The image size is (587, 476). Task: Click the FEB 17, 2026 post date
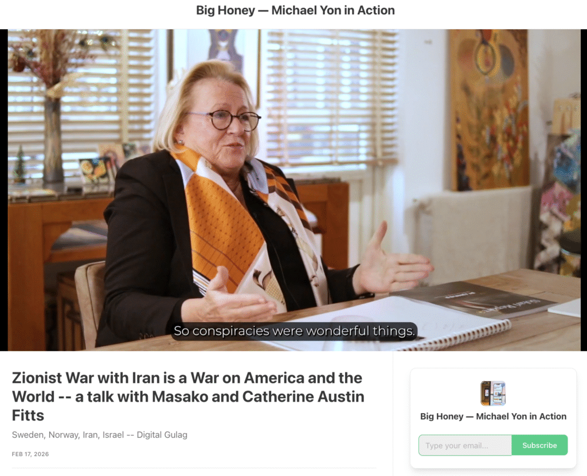[30, 454]
